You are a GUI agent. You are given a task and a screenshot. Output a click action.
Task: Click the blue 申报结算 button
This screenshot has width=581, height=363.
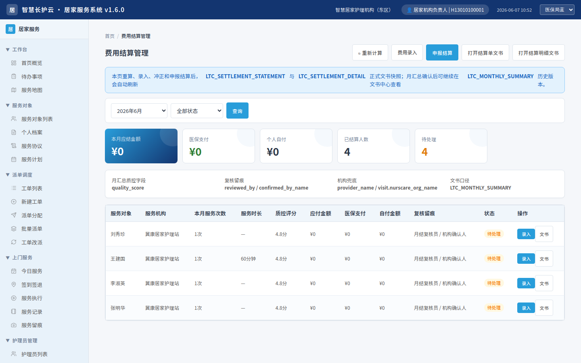442,52
